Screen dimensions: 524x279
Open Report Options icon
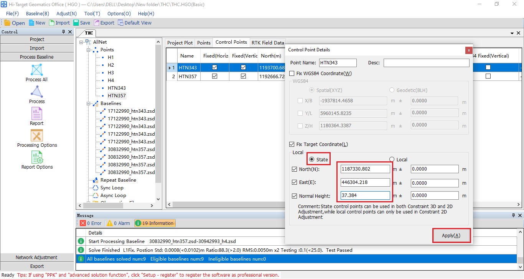click(x=36, y=158)
